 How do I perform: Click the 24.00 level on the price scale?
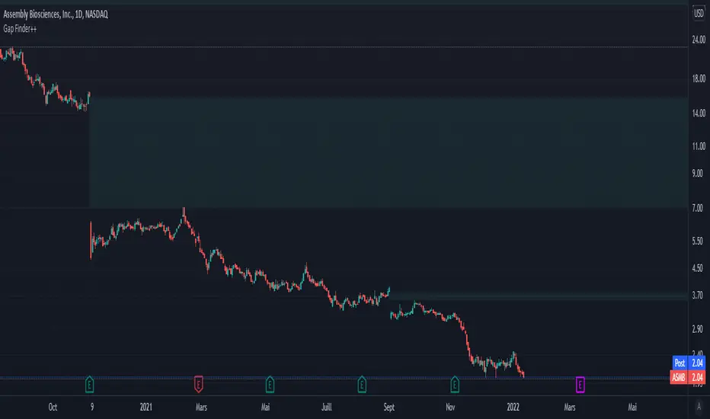pos(699,40)
